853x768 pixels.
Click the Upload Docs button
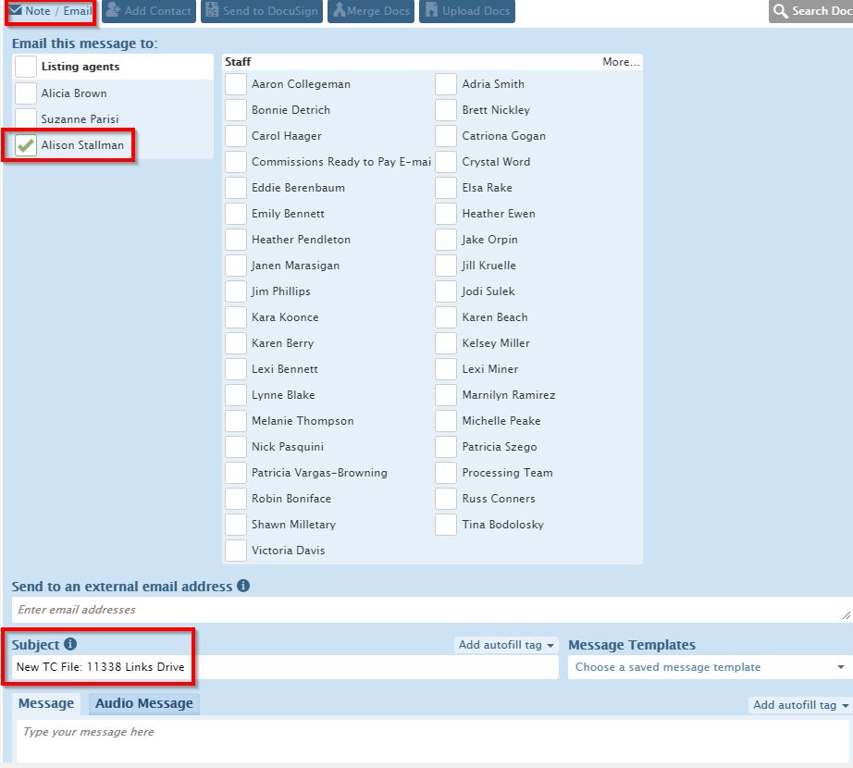(467, 11)
